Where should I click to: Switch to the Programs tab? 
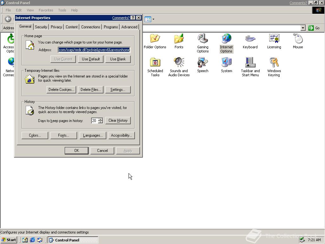pos(111,27)
